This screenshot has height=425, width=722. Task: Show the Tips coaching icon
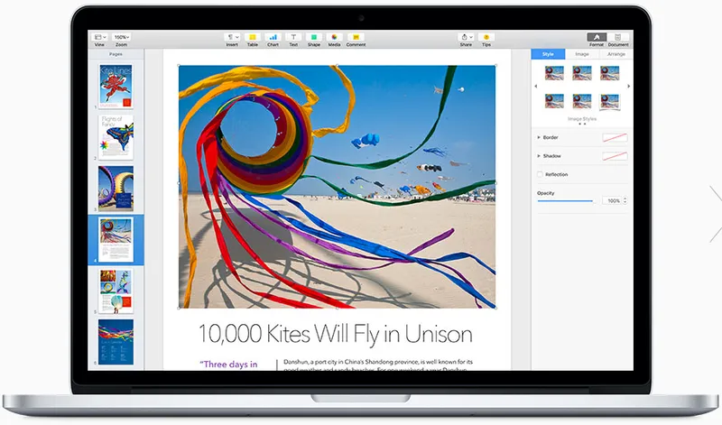click(486, 37)
